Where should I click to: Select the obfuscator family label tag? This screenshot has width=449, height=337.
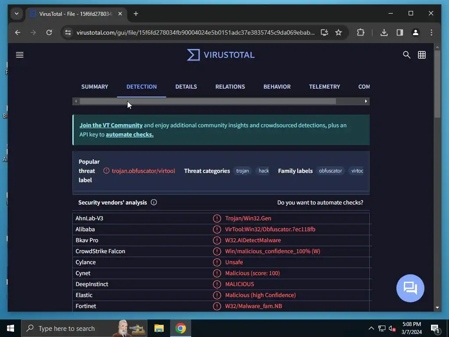pos(331,171)
